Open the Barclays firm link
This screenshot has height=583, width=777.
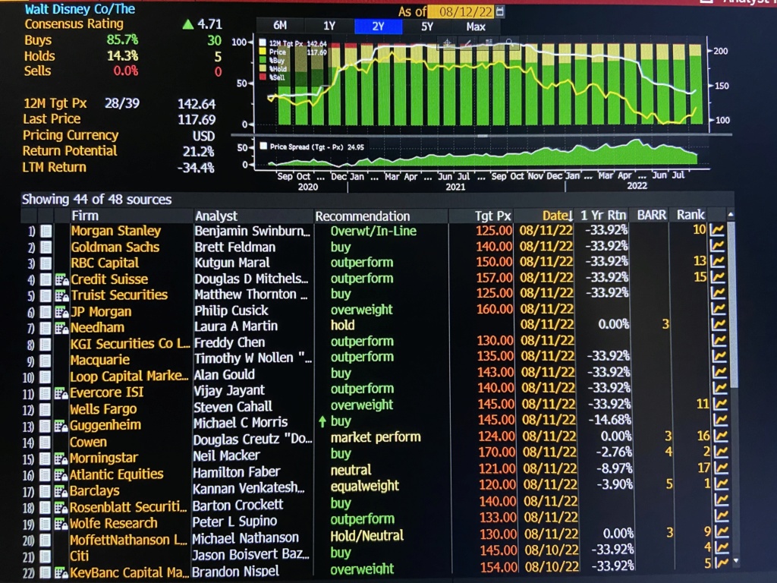(95, 491)
